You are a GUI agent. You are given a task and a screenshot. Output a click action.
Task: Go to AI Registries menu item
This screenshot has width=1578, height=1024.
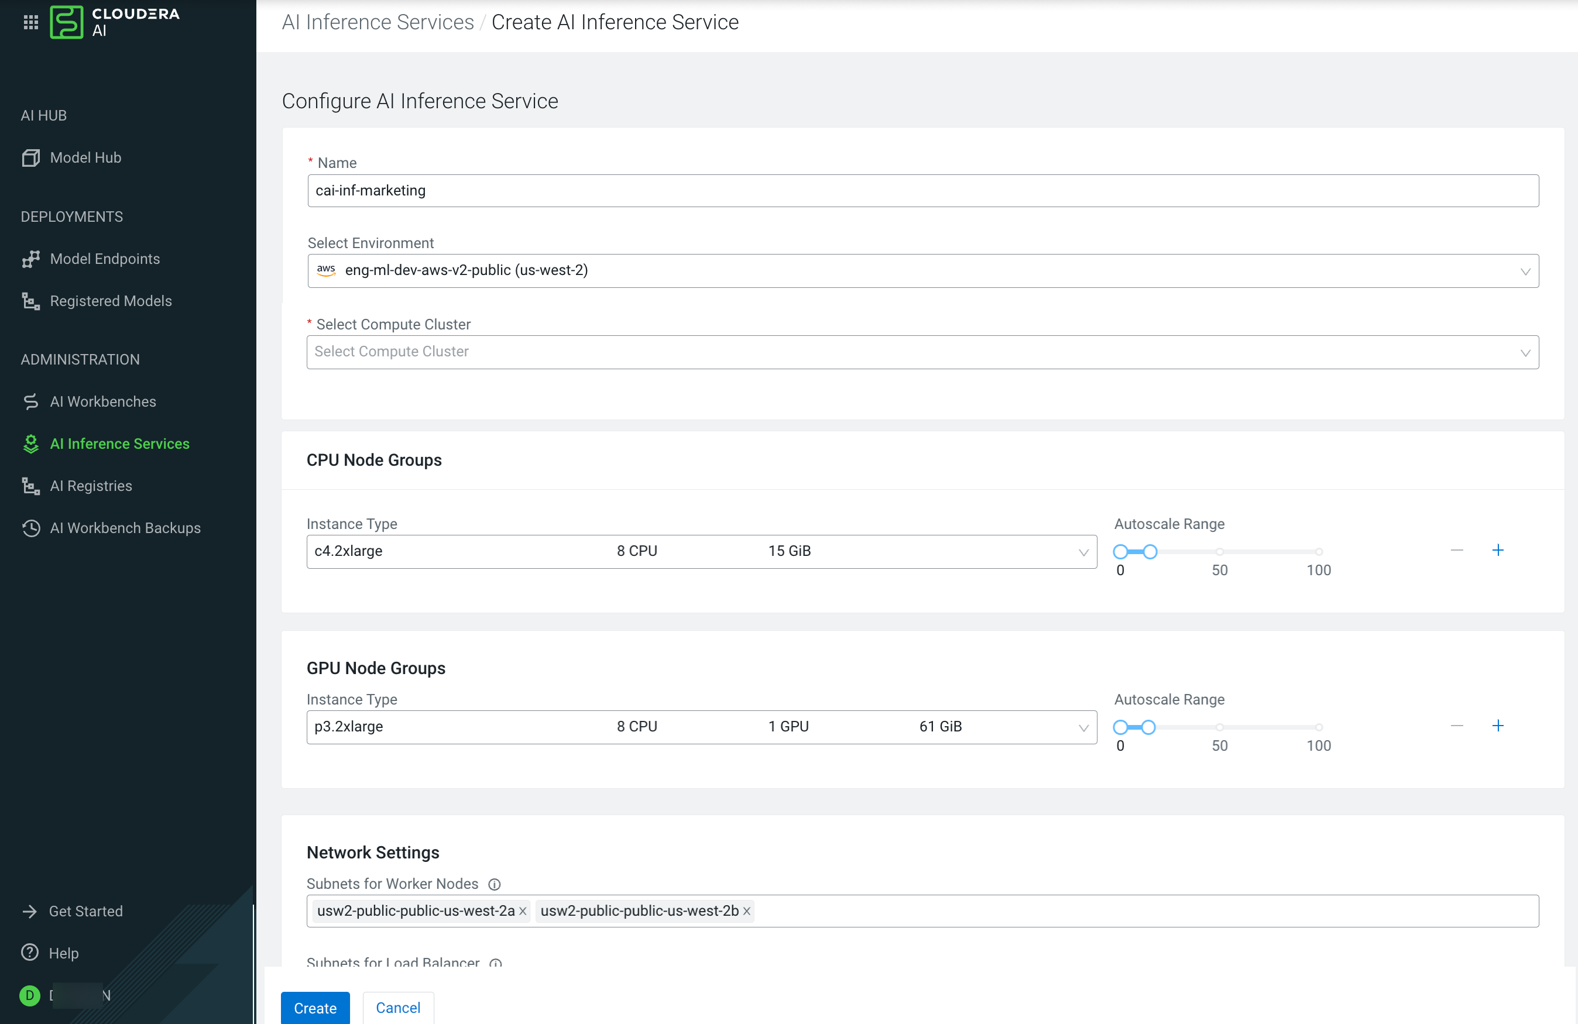[x=91, y=486]
